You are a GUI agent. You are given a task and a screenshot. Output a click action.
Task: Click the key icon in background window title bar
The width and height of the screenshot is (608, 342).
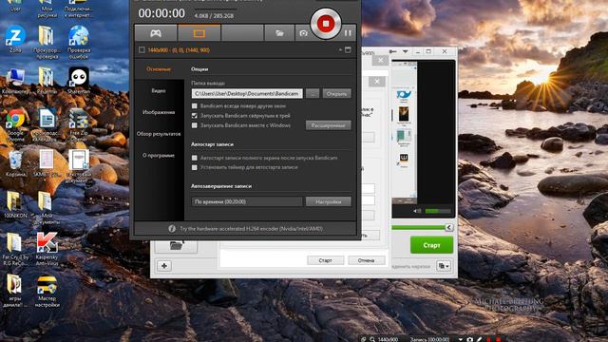[x=392, y=51]
